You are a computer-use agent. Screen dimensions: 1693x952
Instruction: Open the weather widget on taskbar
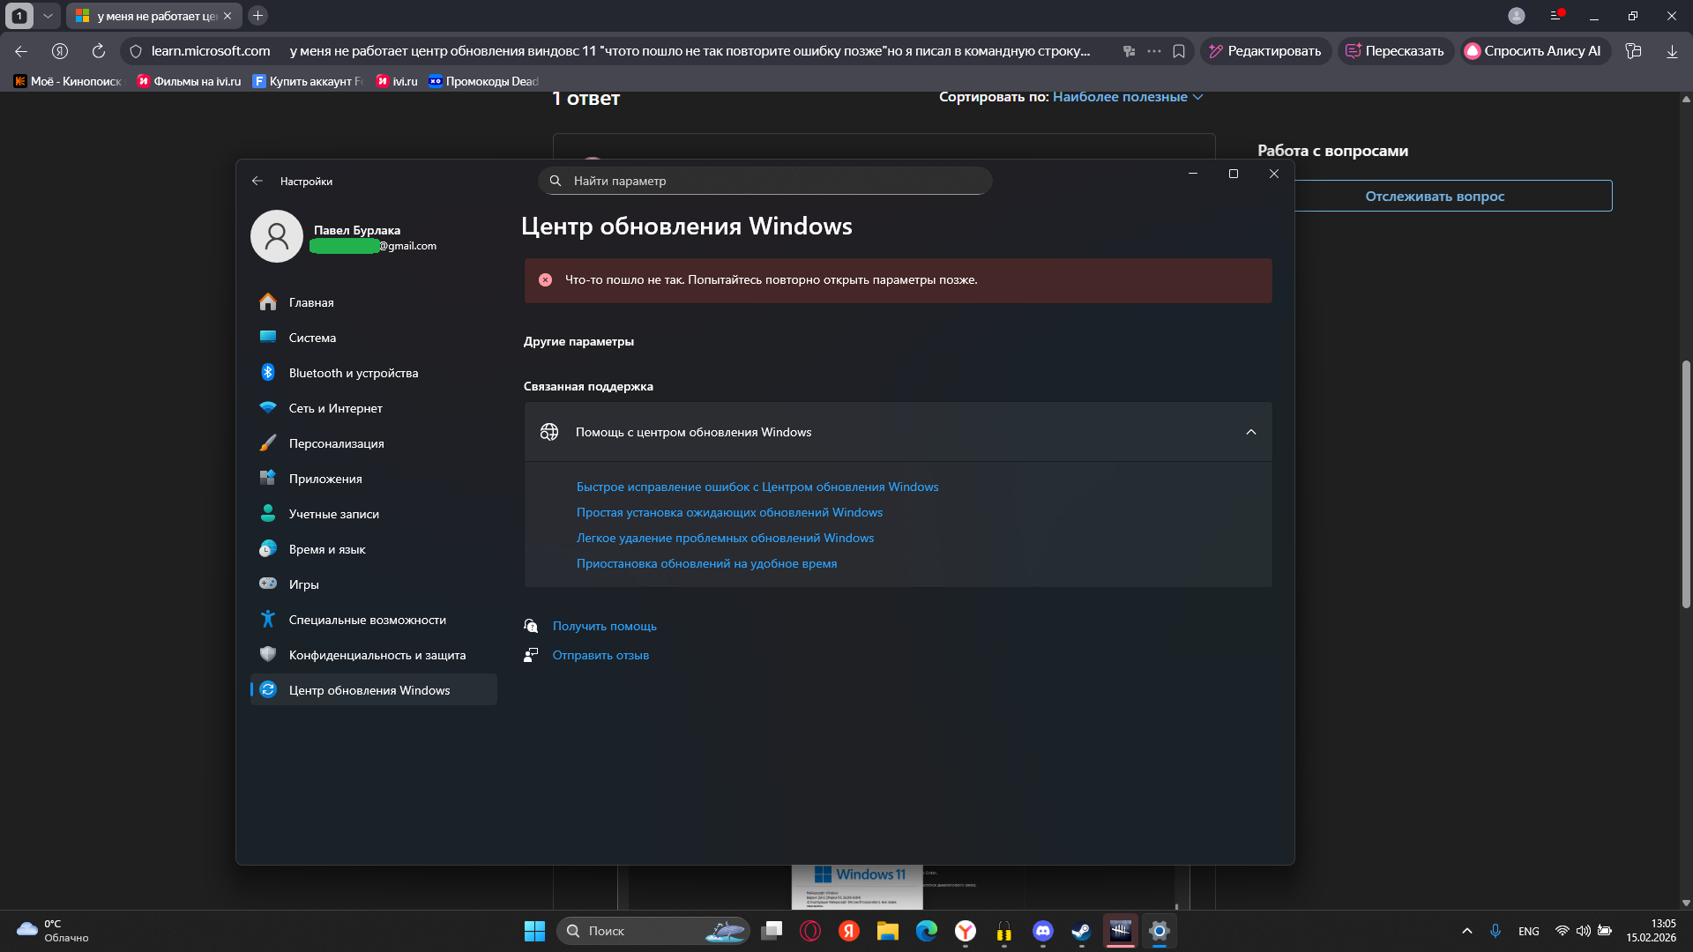point(53,931)
